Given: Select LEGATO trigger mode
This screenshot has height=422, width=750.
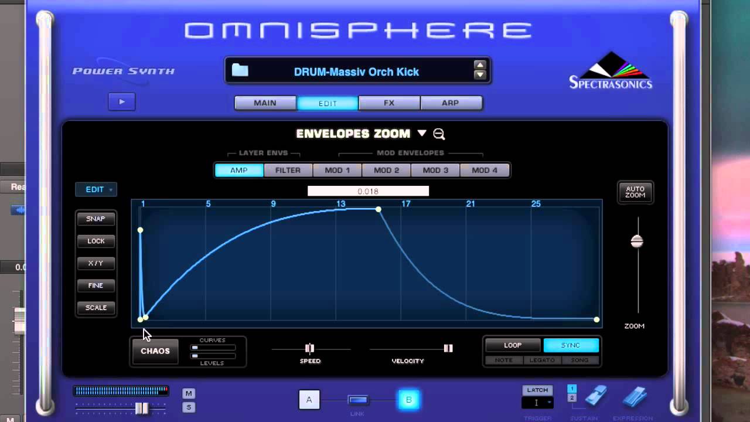Looking at the screenshot, I should click(542, 360).
